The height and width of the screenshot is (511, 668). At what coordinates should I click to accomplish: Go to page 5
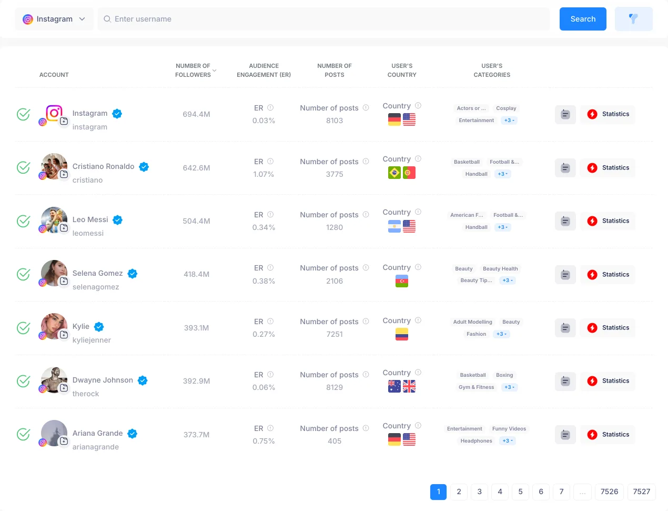coord(520,492)
